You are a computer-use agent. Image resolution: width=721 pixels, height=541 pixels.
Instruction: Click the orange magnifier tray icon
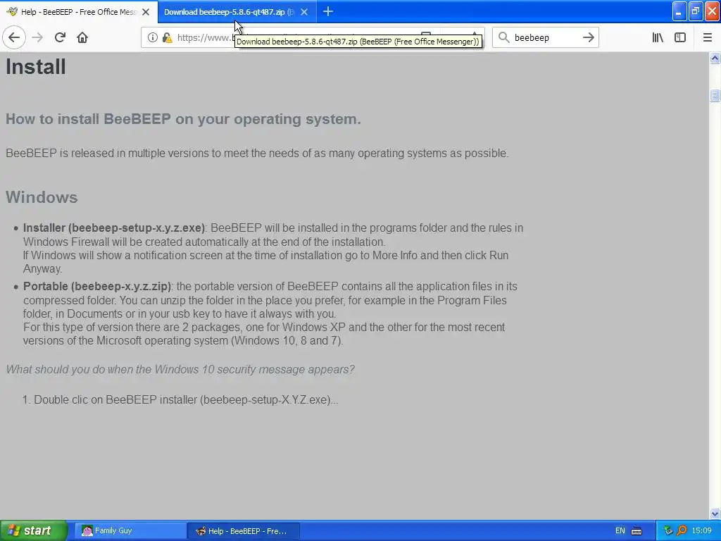coord(682,531)
